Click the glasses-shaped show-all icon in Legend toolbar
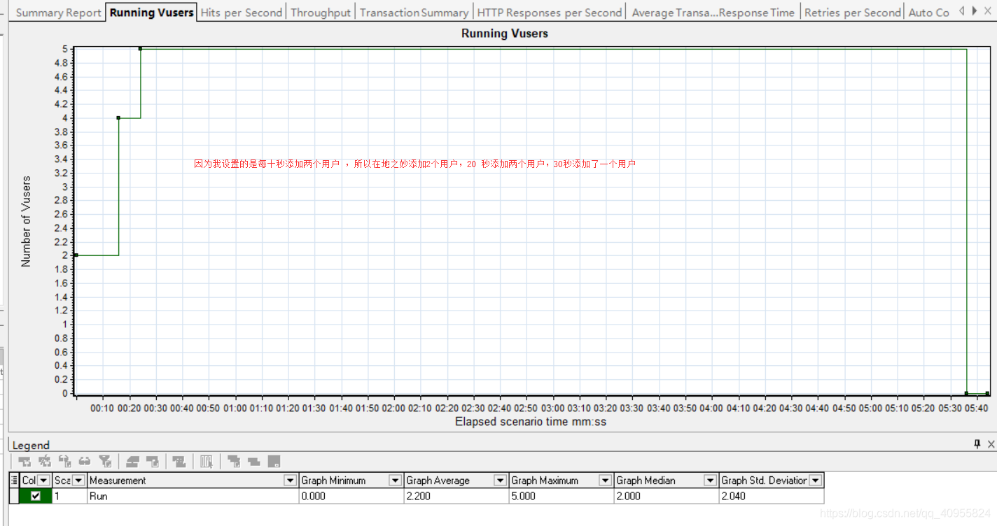Image resolution: width=997 pixels, height=526 pixels. (85, 462)
